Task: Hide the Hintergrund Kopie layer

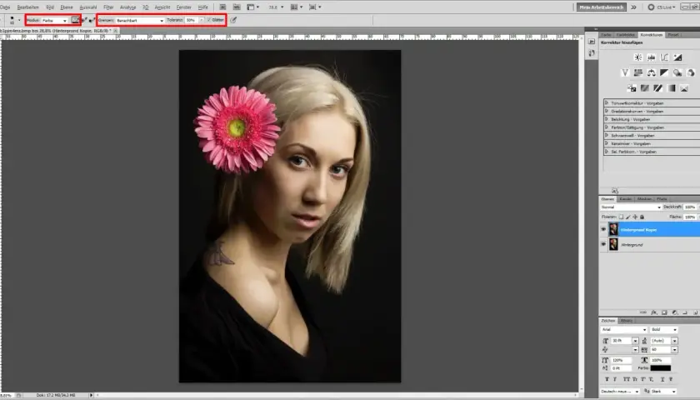Action: (x=603, y=229)
